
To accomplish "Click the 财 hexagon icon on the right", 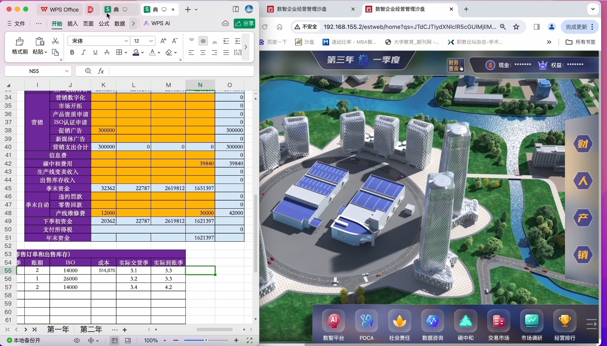I will [x=583, y=144].
